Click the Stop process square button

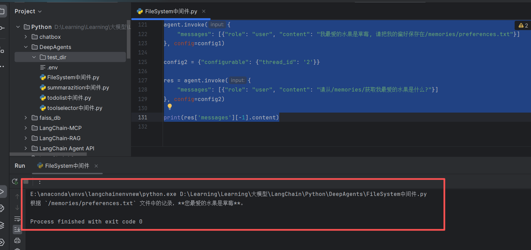click(x=26, y=182)
